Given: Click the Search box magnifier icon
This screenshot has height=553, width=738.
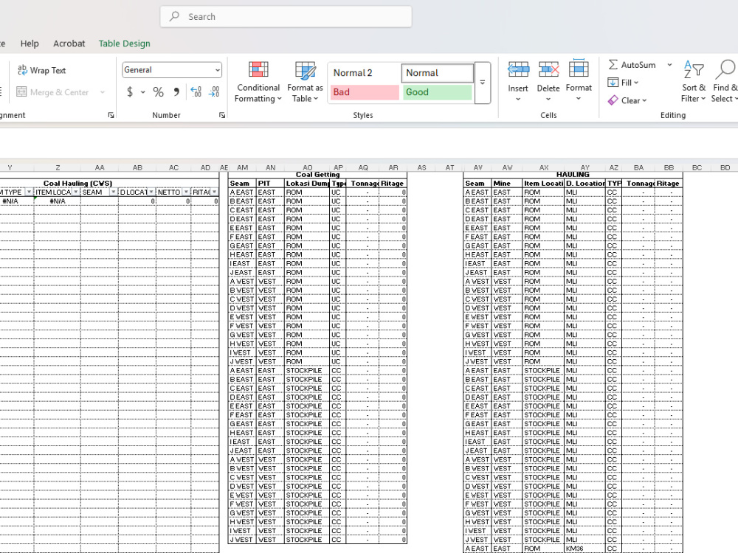Looking at the screenshot, I should coord(175,16).
